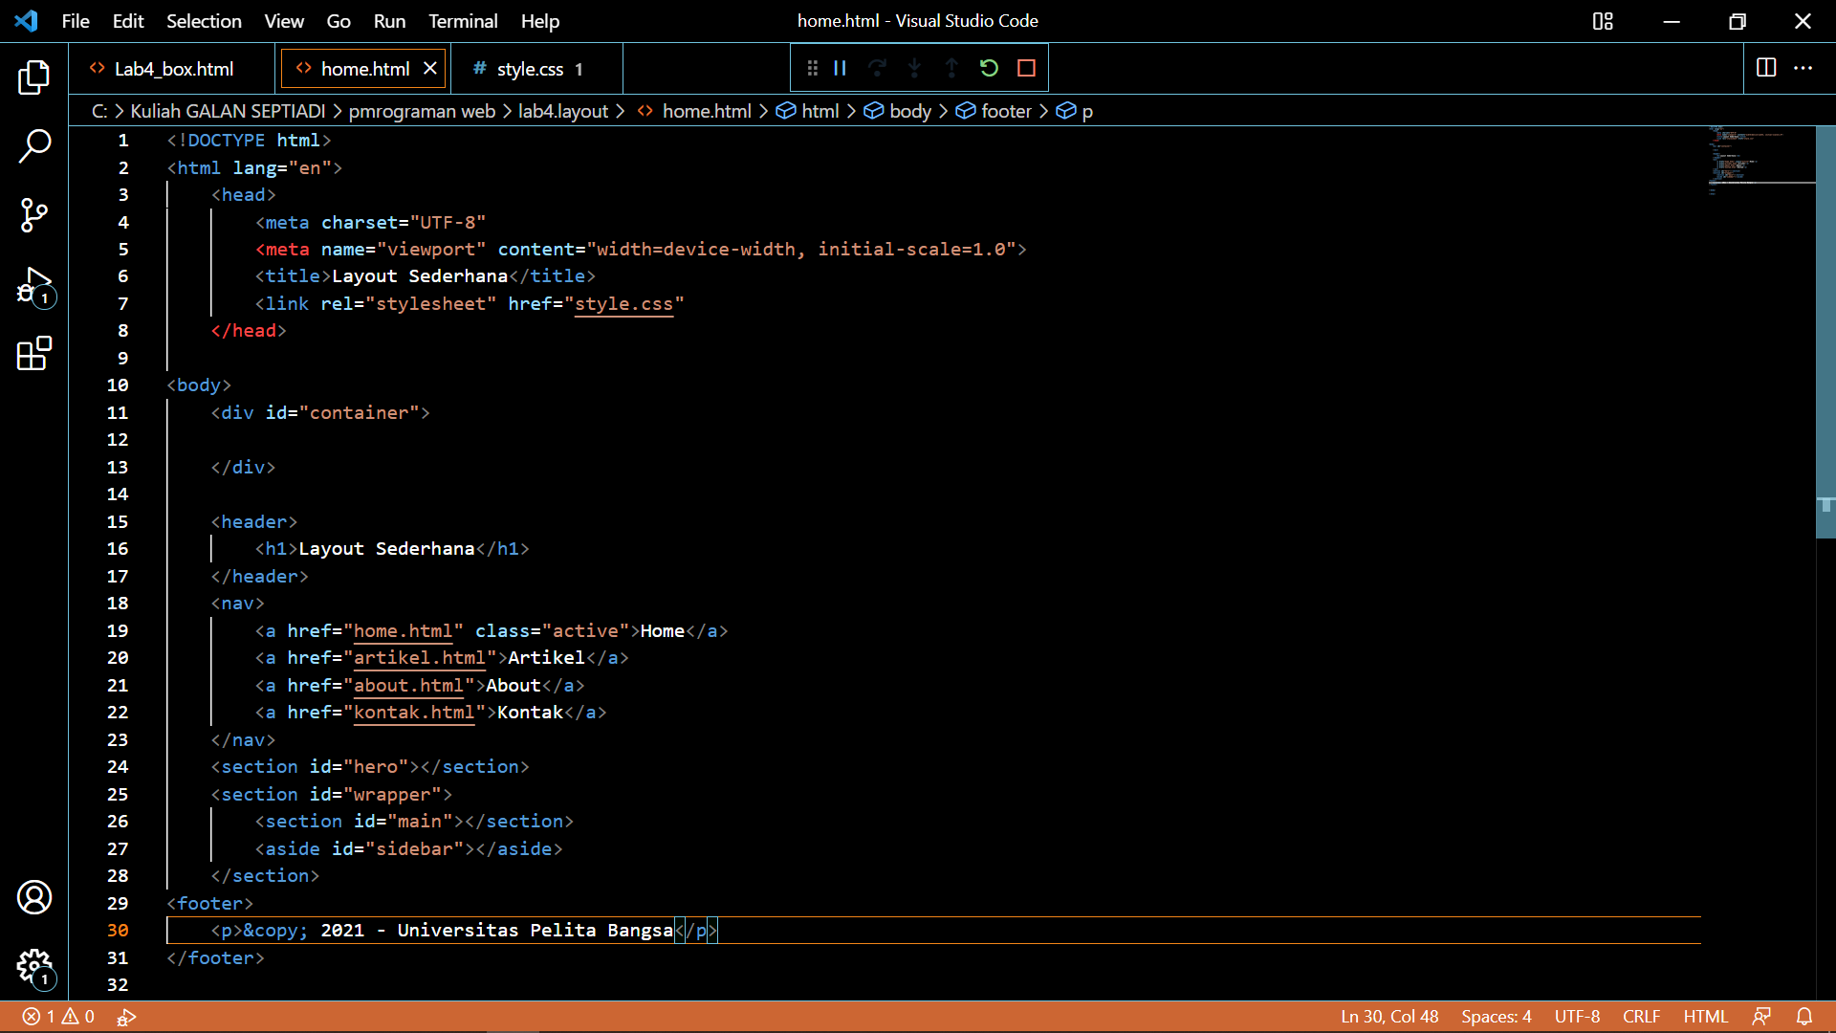The width and height of the screenshot is (1836, 1033).
Task: Open the Terminal menu
Action: (463, 21)
